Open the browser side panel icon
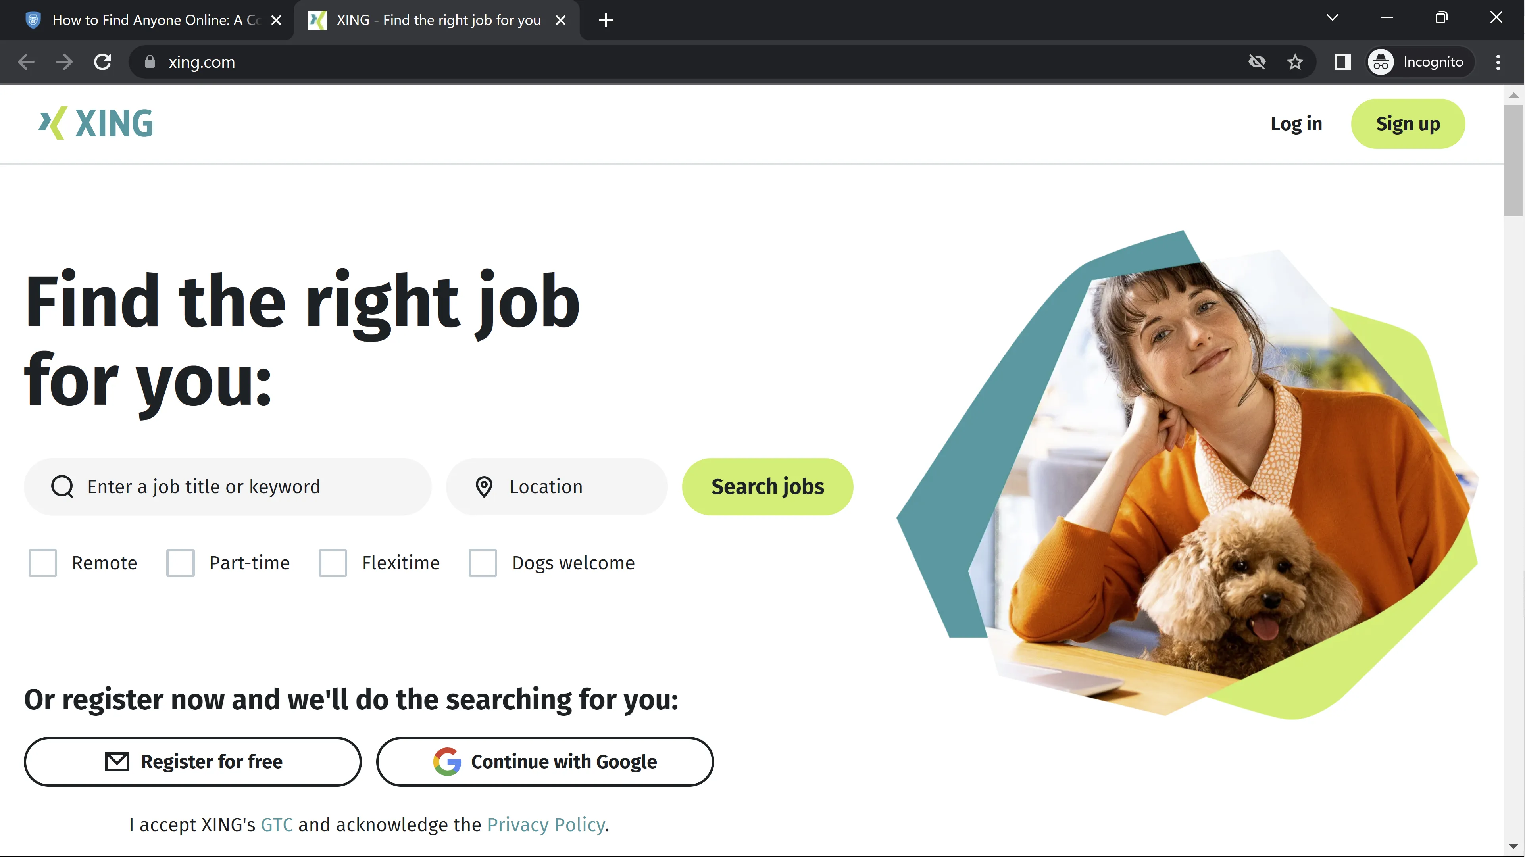The width and height of the screenshot is (1525, 857). [x=1342, y=62]
